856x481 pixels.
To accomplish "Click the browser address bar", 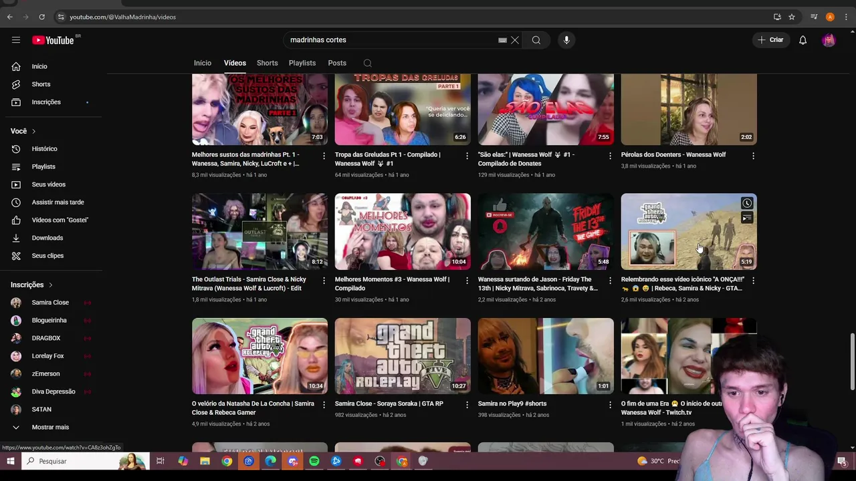I will (415, 17).
